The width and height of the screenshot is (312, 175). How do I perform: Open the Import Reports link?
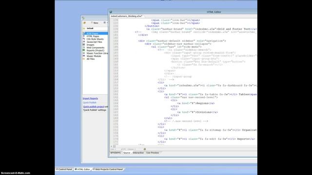point(90,98)
